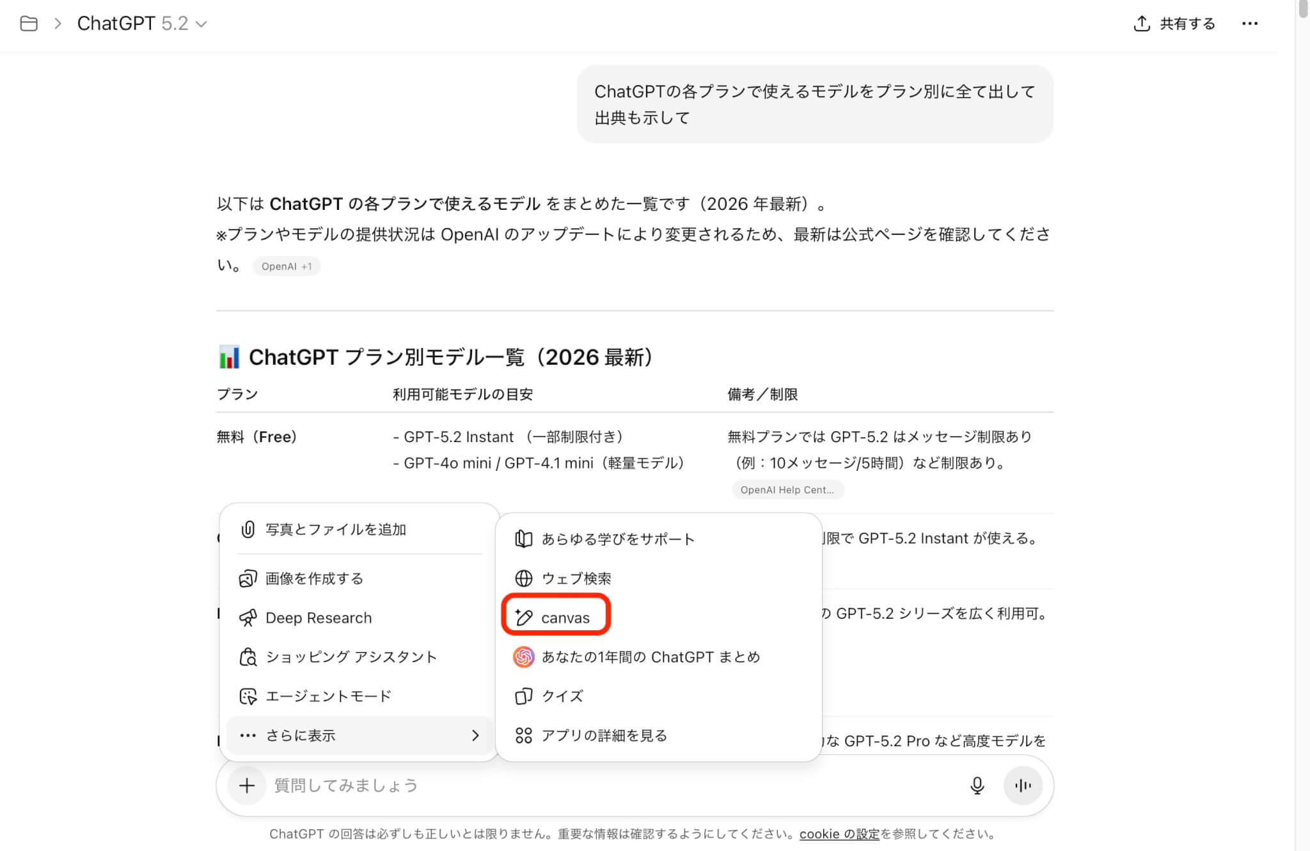Viewport: 1310px width, 851px height.
Task: Enable エージェントモード option
Action: (x=327, y=696)
